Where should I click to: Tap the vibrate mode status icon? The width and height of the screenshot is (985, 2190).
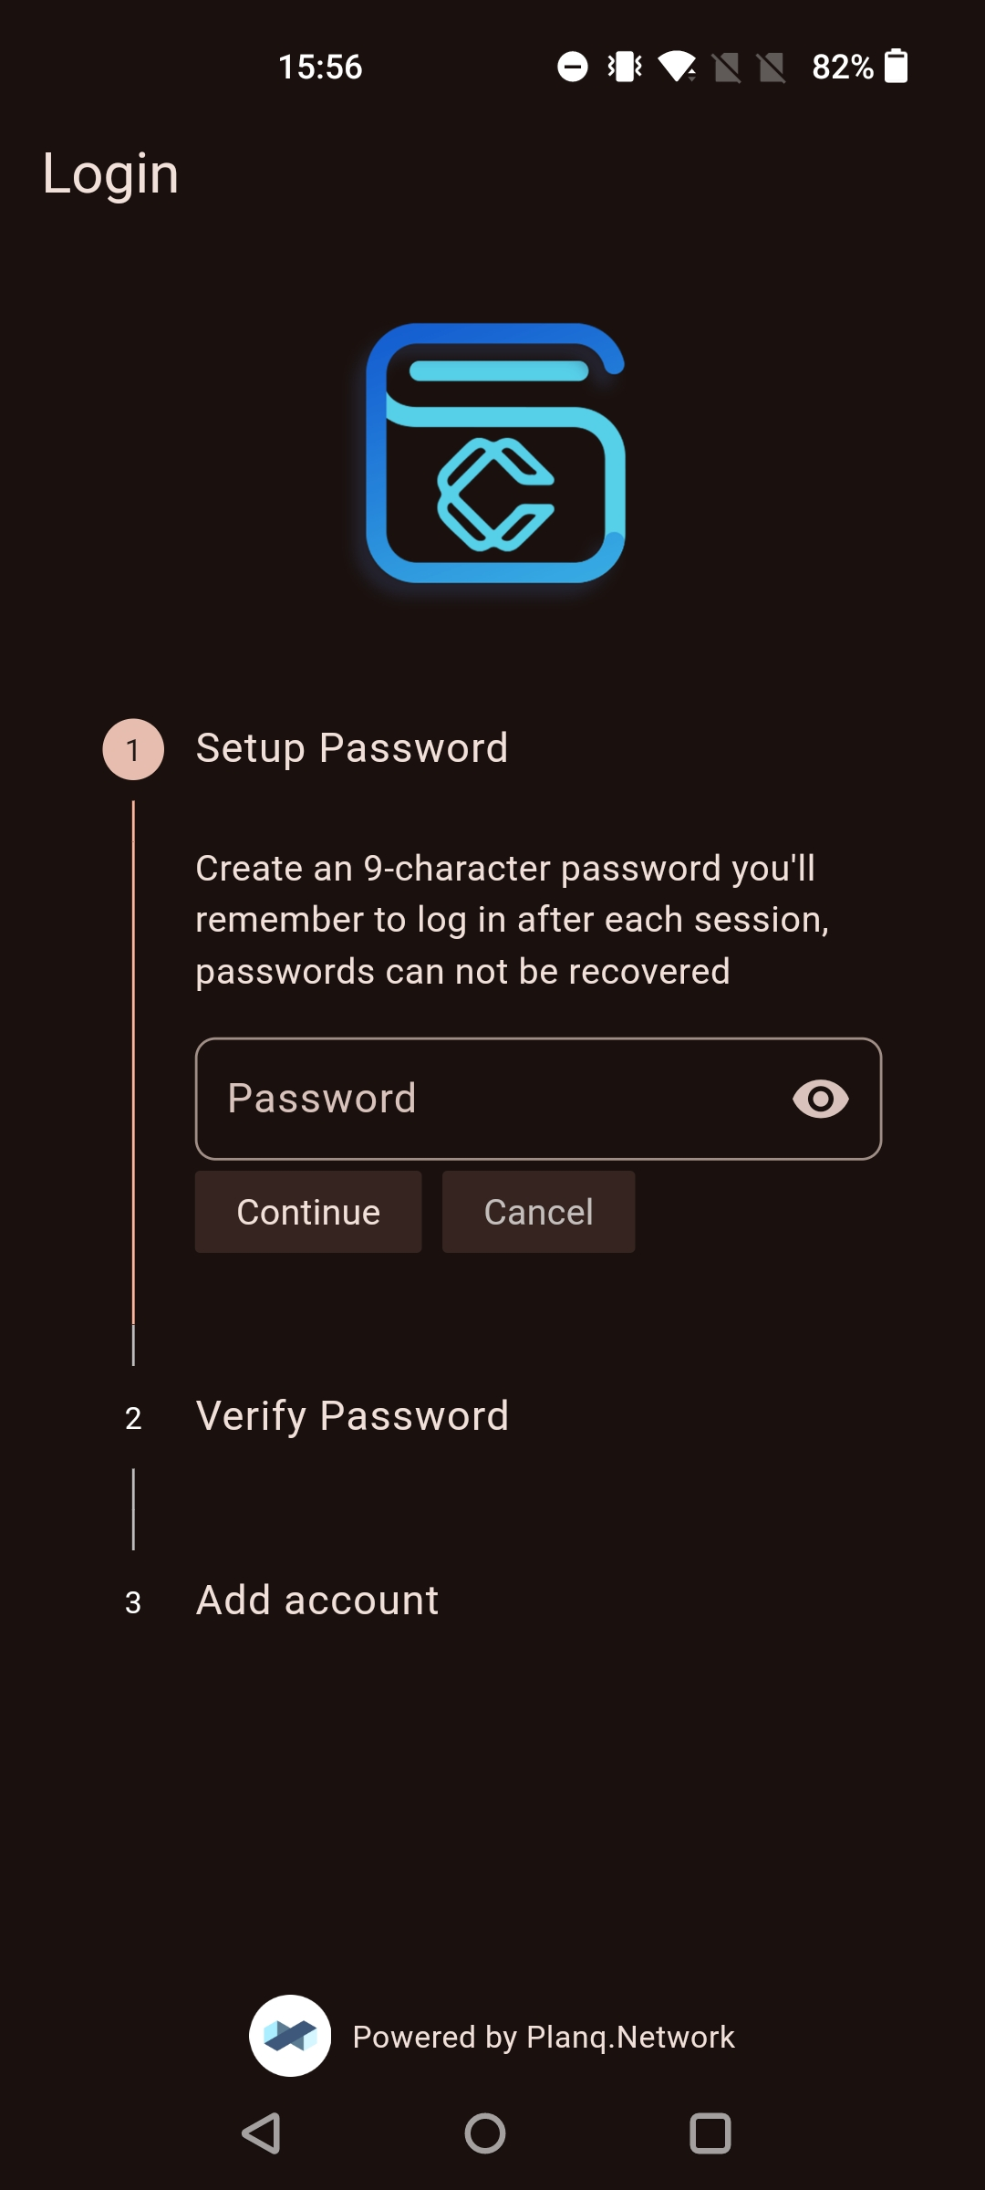click(x=625, y=66)
